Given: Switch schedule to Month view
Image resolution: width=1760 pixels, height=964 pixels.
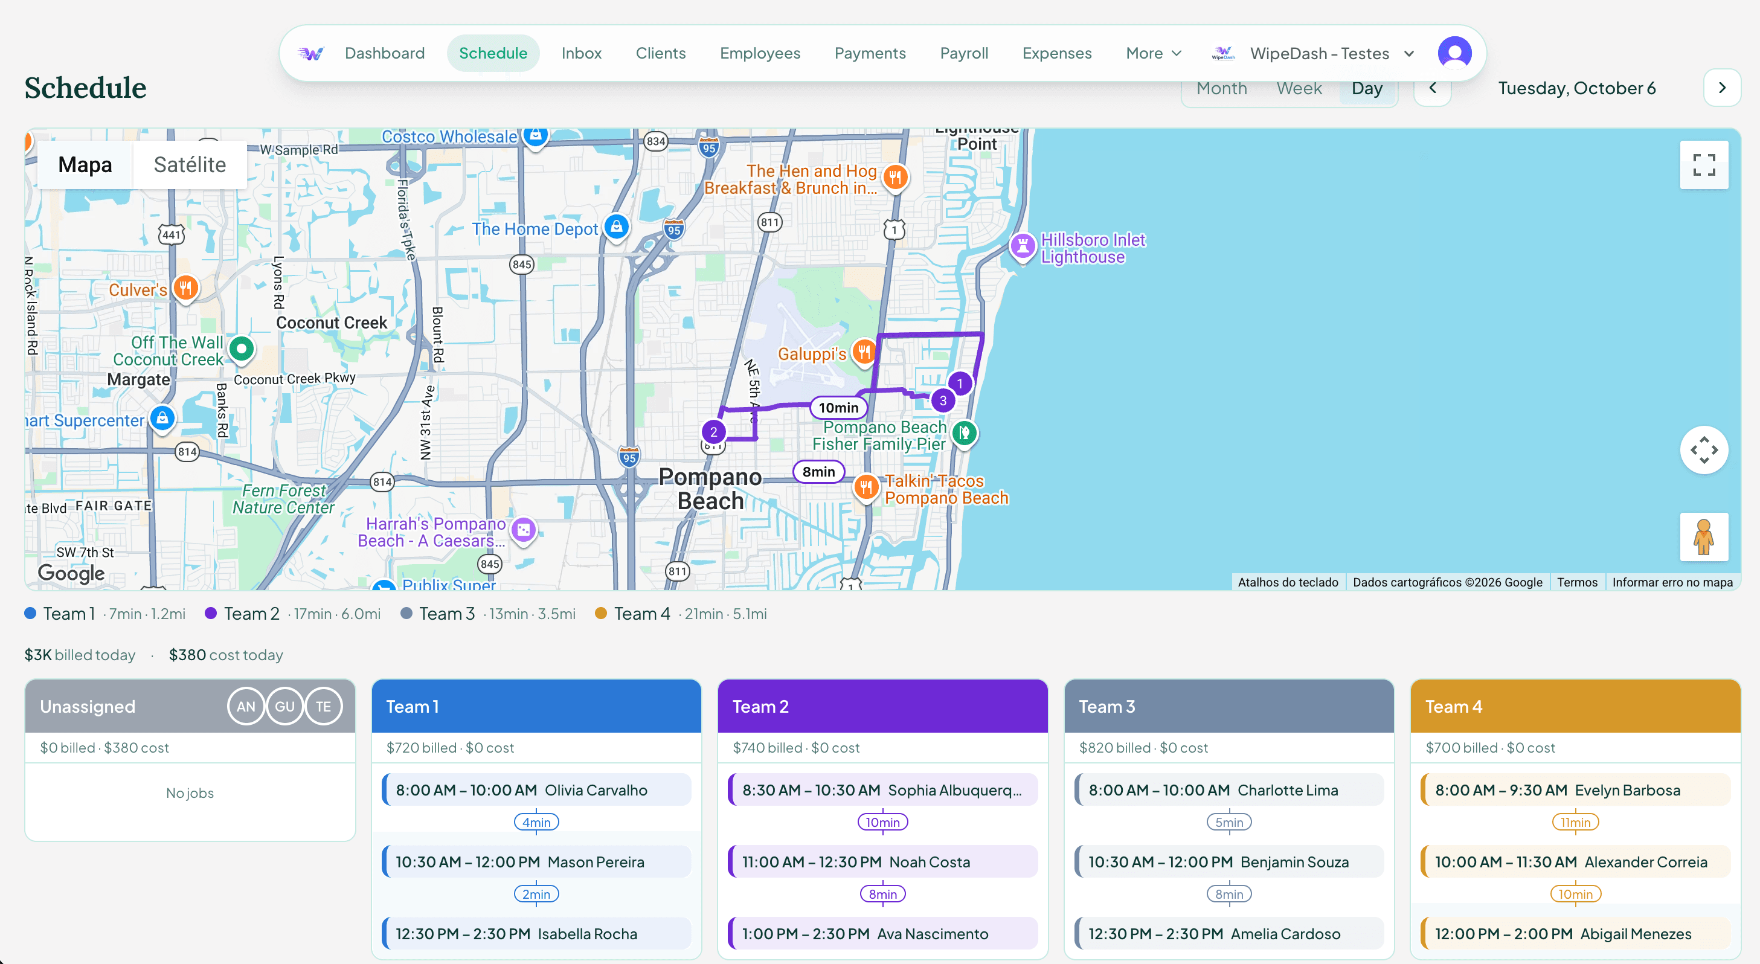Looking at the screenshot, I should coord(1222,88).
